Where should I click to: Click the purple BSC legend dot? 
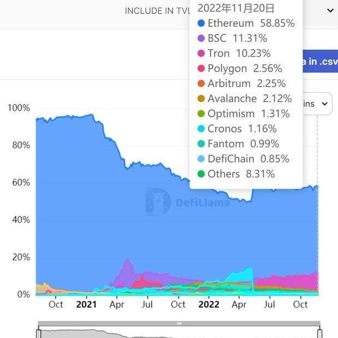(201, 39)
